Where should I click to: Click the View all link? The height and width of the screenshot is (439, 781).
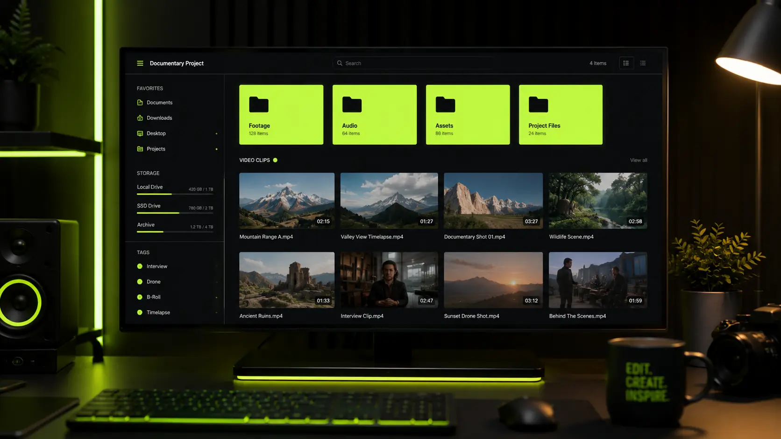click(x=639, y=160)
